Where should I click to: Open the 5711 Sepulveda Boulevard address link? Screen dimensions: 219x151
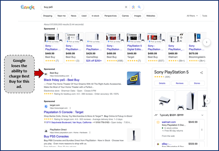69,122
